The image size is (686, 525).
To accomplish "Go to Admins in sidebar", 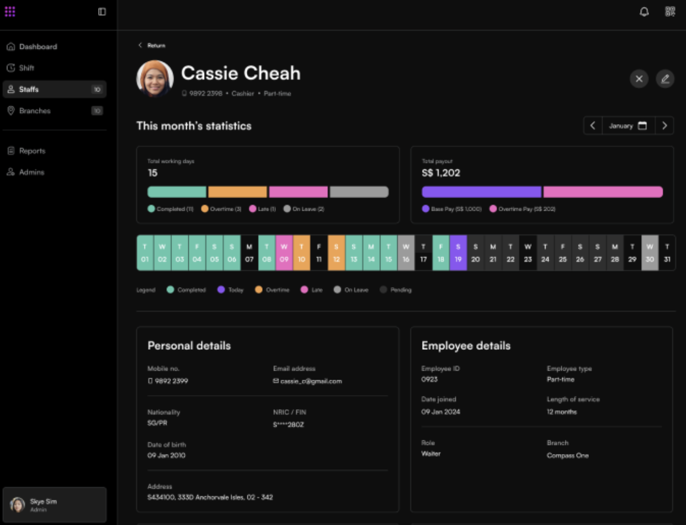I will (x=32, y=172).
